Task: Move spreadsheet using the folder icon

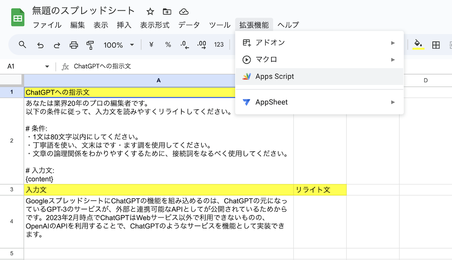Action: click(x=167, y=11)
